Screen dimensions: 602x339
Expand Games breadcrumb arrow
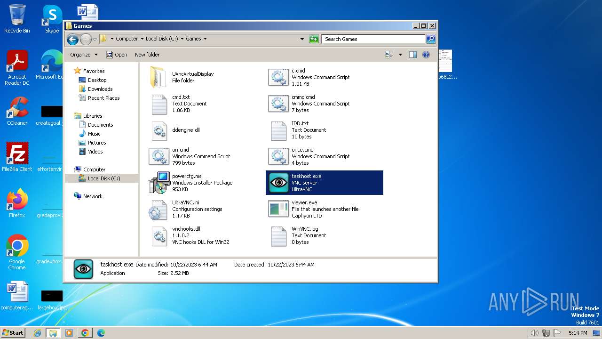click(205, 39)
